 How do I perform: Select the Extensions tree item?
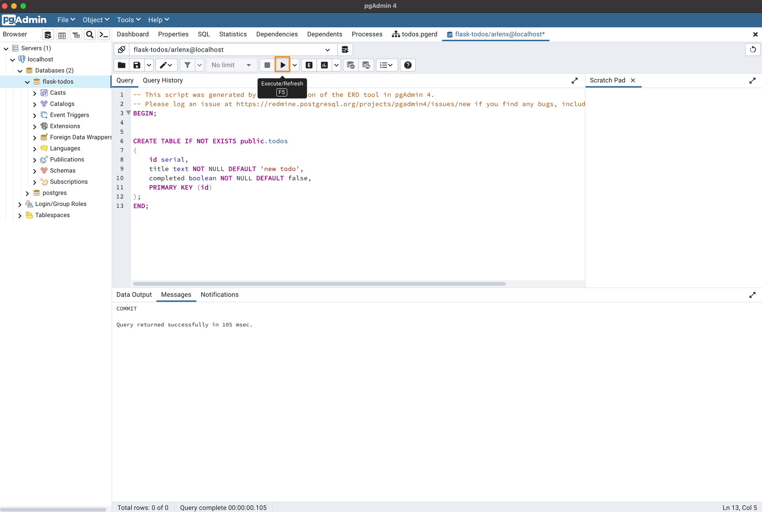(65, 126)
